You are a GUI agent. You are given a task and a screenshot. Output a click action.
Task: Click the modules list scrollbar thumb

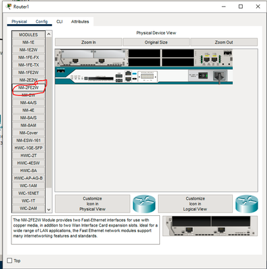[49, 112]
